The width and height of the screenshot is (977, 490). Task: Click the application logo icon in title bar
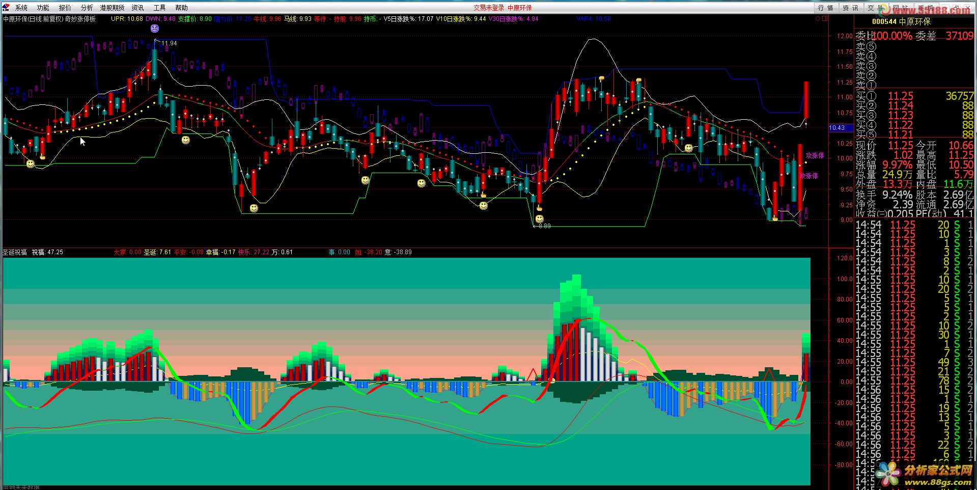pos(6,7)
